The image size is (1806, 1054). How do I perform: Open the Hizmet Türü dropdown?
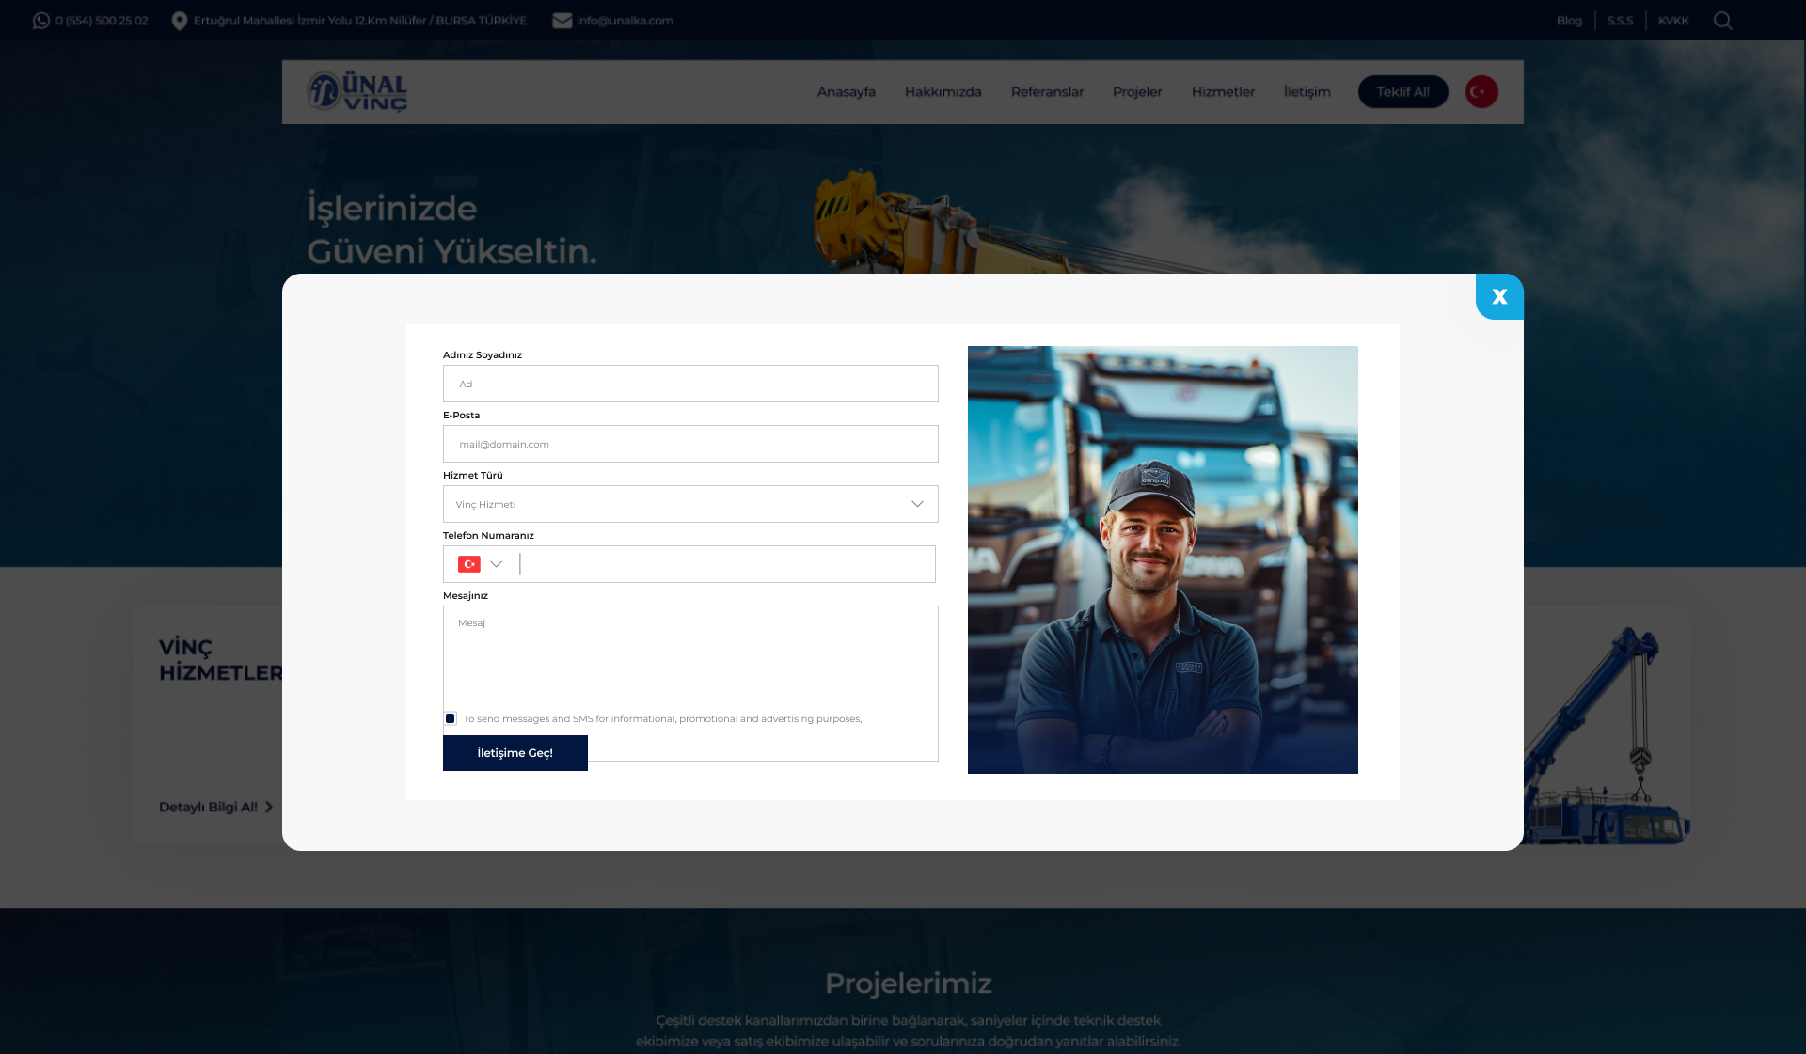[x=689, y=504]
